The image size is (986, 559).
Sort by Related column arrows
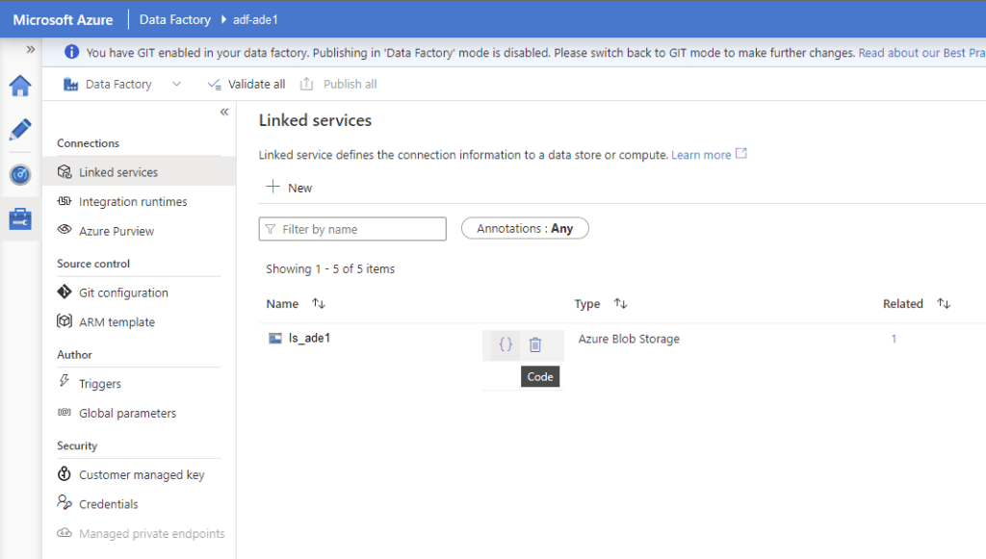point(944,304)
